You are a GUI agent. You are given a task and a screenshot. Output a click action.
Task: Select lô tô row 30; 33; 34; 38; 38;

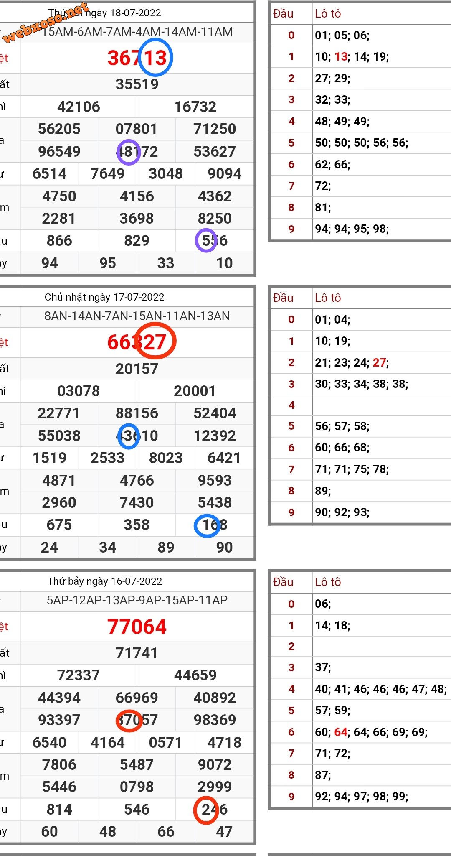coord(362,384)
